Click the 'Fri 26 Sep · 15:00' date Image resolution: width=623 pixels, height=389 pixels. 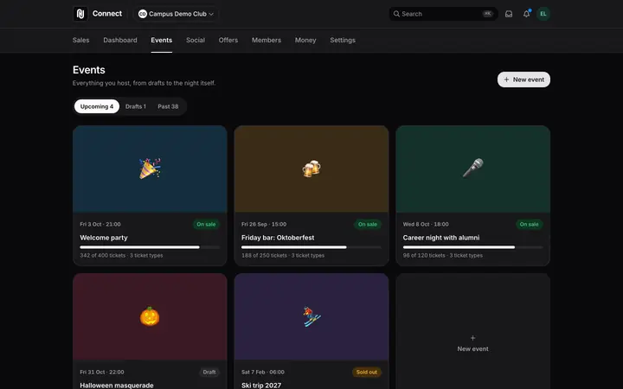[264, 224]
